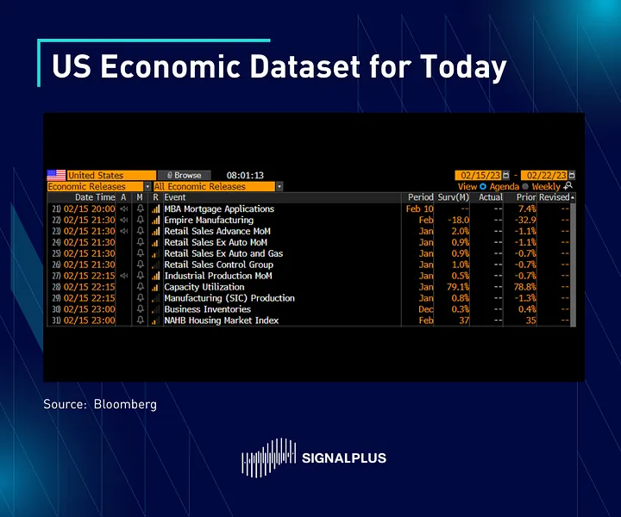Set bell alert for Capacity Utilization
The width and height of the screenshot is (621, 517).
point(141,286)
